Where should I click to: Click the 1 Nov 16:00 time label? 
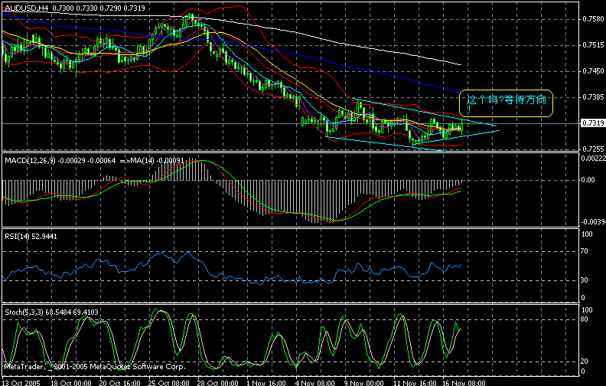[x=266, y=383]
